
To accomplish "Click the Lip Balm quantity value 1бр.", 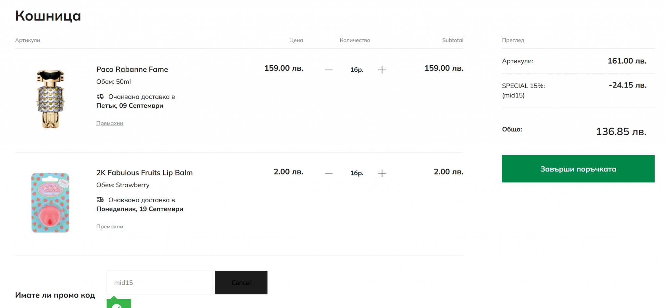I will [x=357, y=173].
